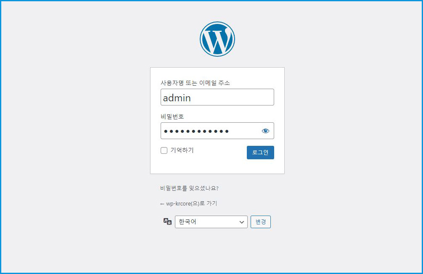423x274 pixels.
Task: Click the password dots in the field
Action: tap(196, 132)
